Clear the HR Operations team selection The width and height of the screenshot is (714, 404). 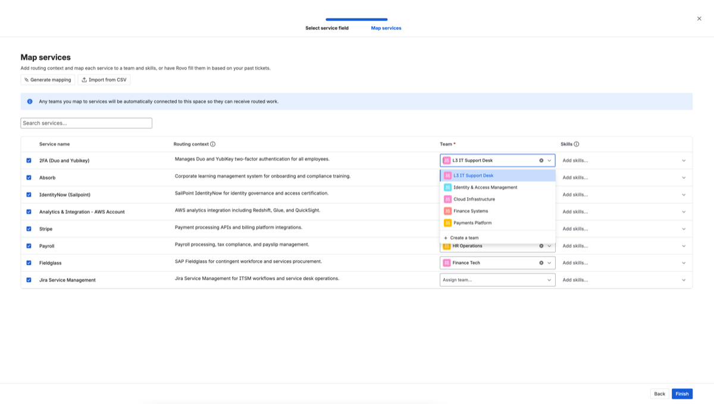pyautogui.click(x=541, y=246)
